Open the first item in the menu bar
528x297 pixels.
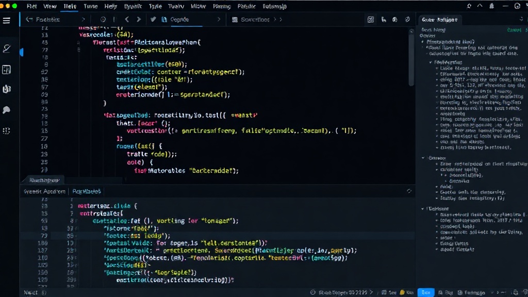[31, 6]
